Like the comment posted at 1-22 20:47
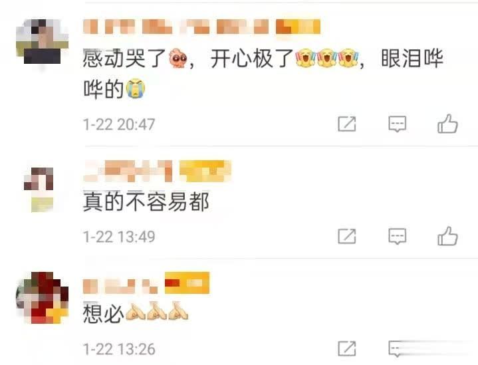The image size is (478, 365). pos(447,124)
